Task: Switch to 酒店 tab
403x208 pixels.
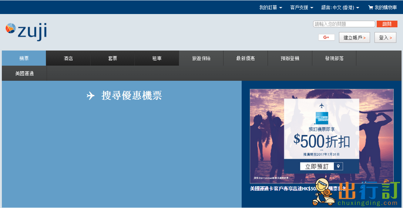Action: tap(68, 58)
